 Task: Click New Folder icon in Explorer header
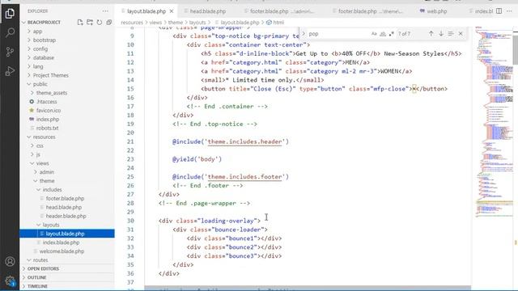point(90,22)
